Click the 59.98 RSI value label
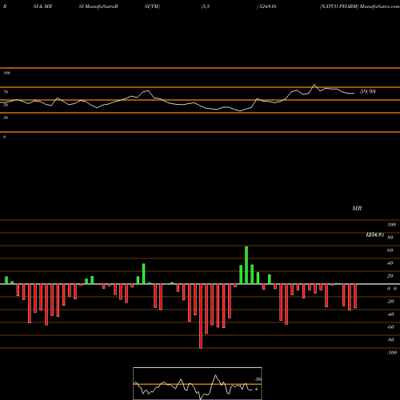400x400 pixels. point(368,91)
